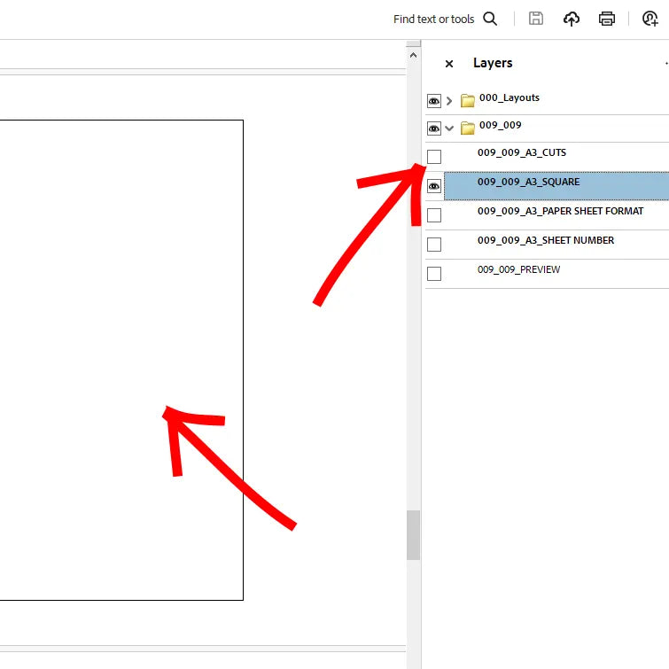
Task: Toggle visibility of 009_009_PREVIEW layer
Action: (434, 274)
